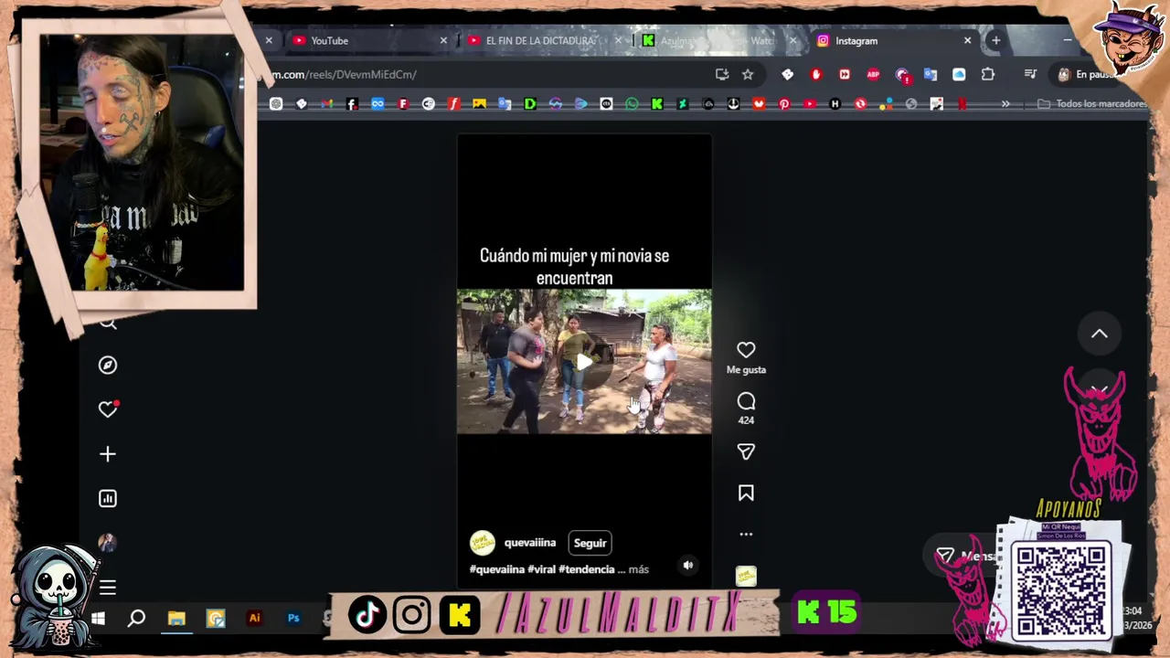Close the Instagram tab
This screenshot has width=1170, height=658.
(967, 40)
